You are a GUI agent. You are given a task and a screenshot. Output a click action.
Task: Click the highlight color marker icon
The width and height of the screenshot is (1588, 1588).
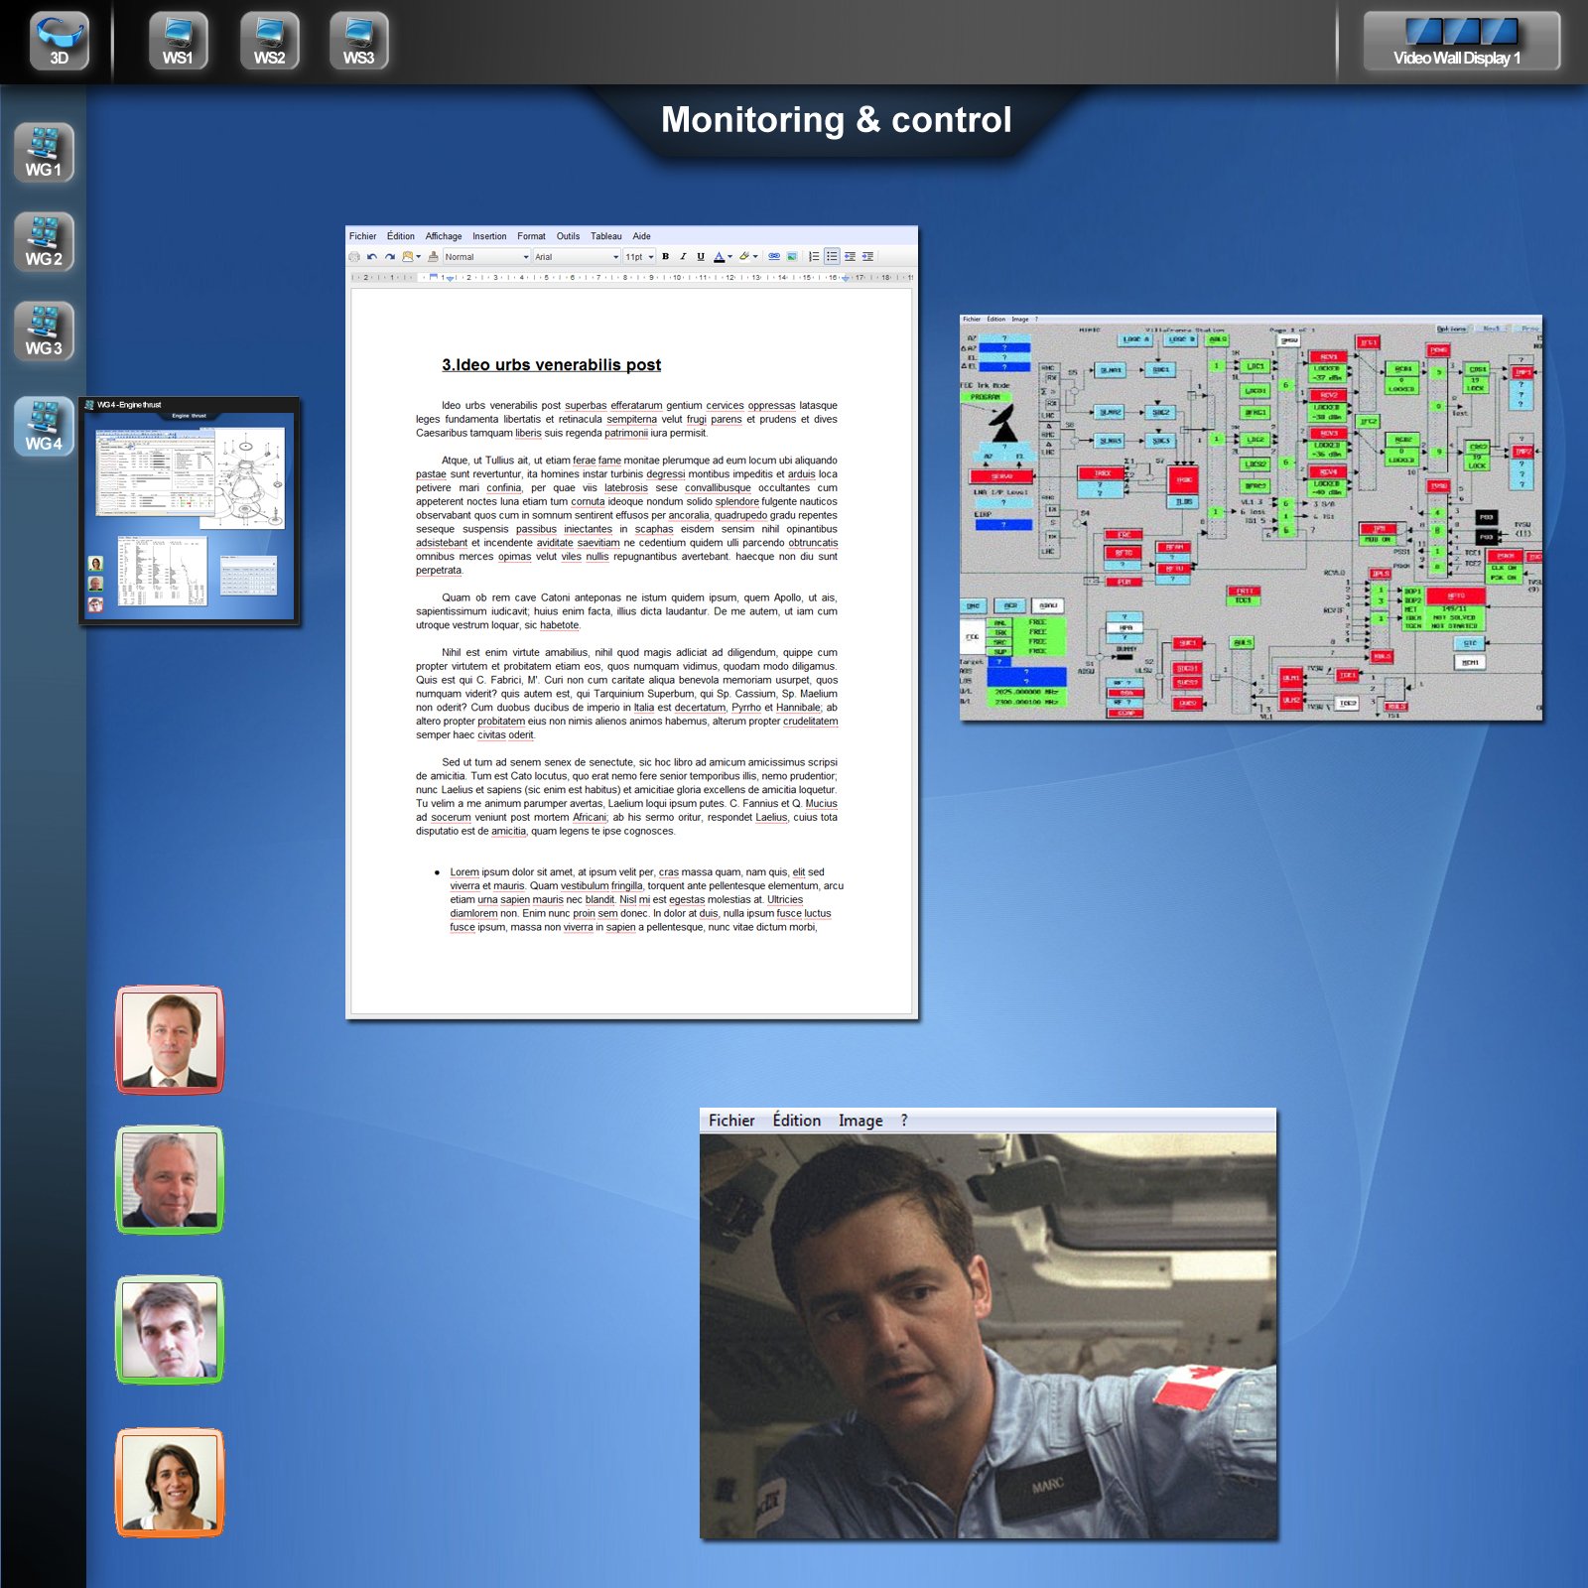coord(744,257)
